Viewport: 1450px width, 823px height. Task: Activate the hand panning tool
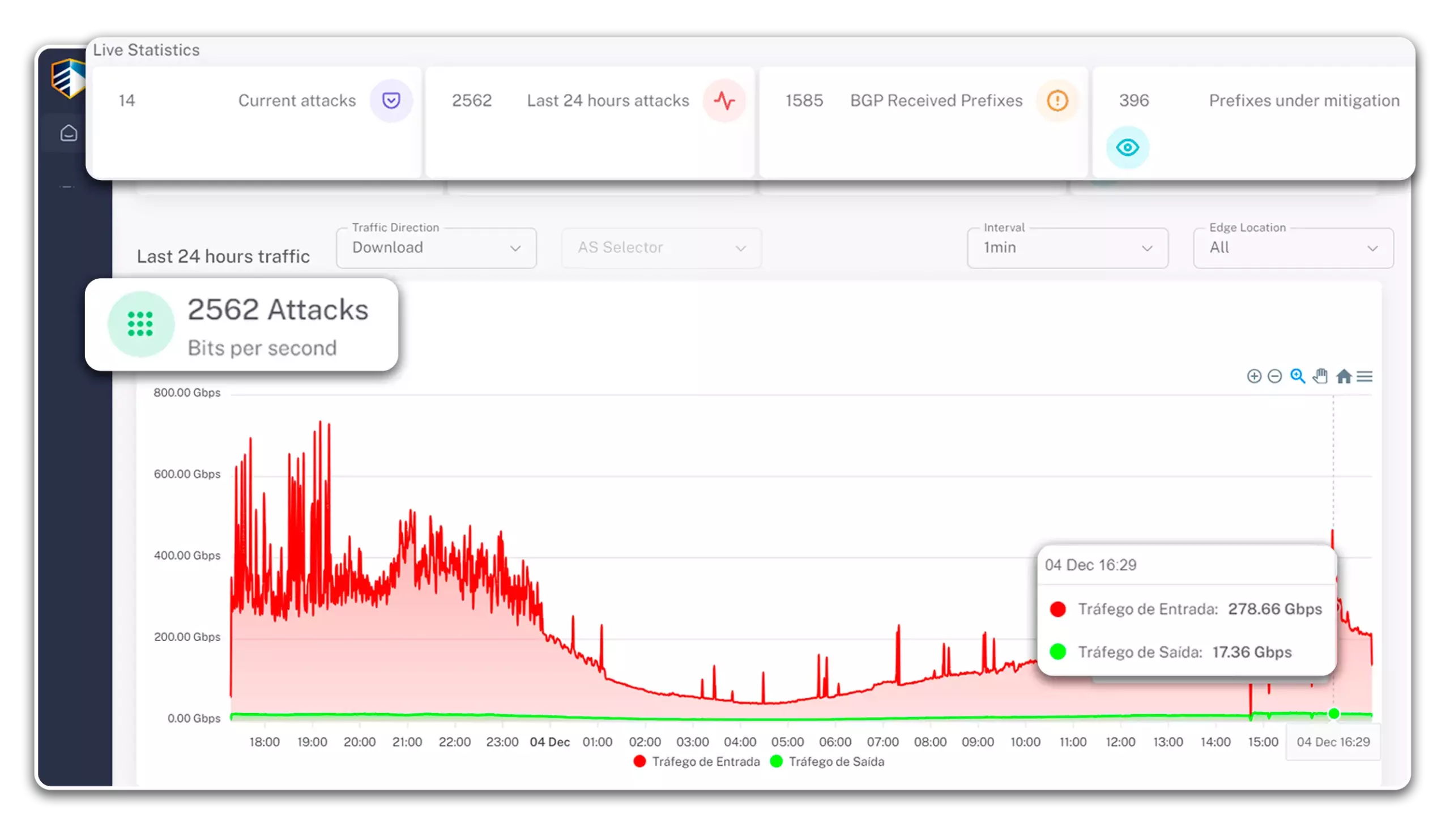point(1320,376)
